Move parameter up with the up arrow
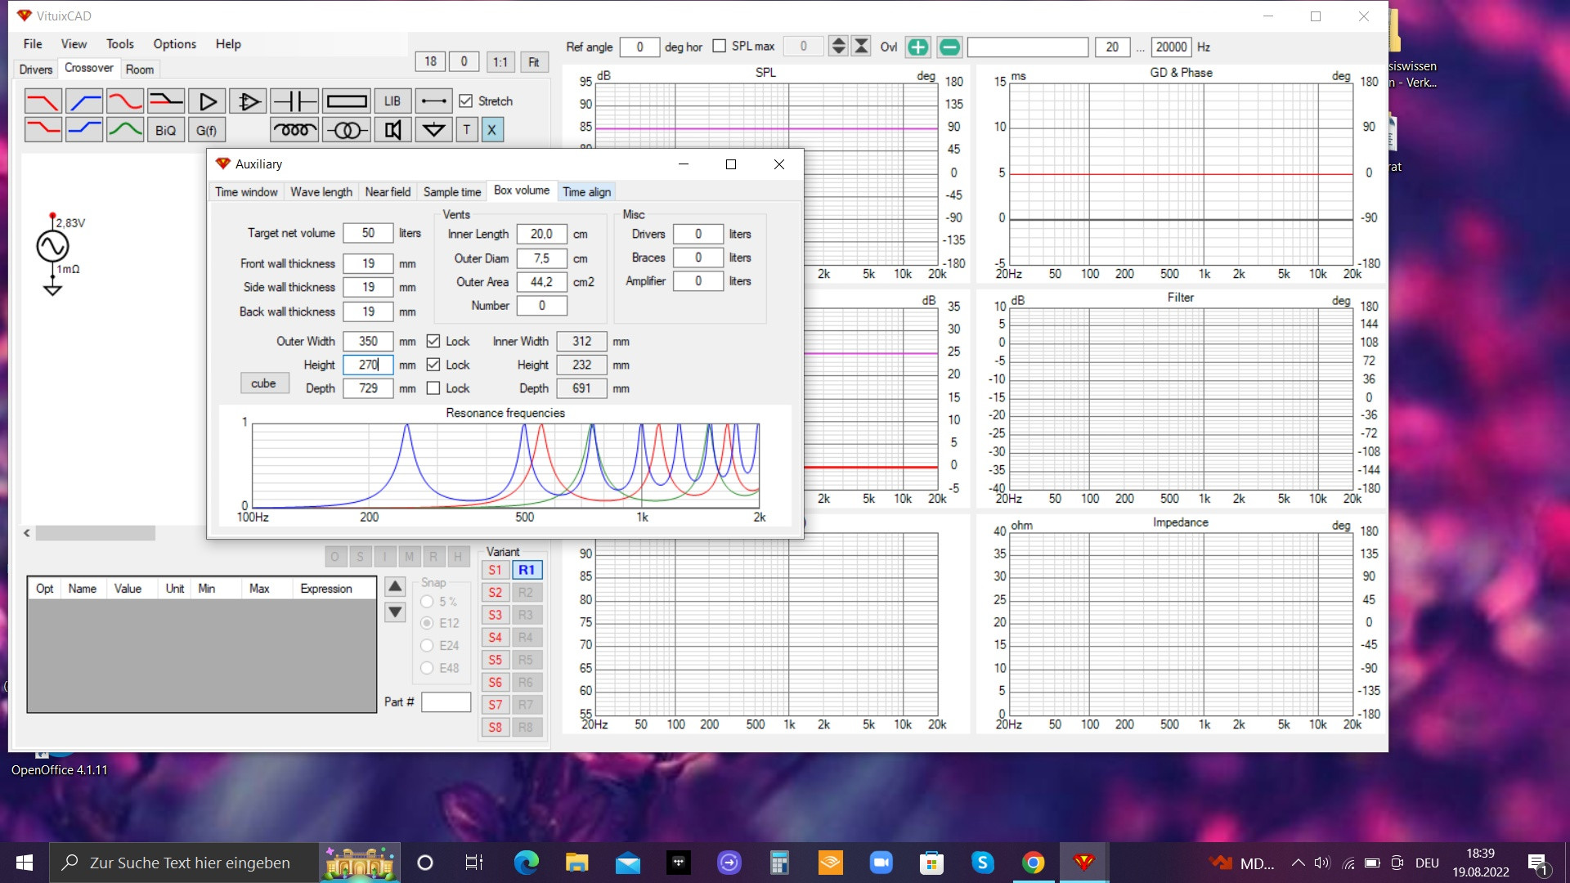Image resolution: width=1570 pixels, height=883 pixels. pyautogui.click(x=395, y=586)
